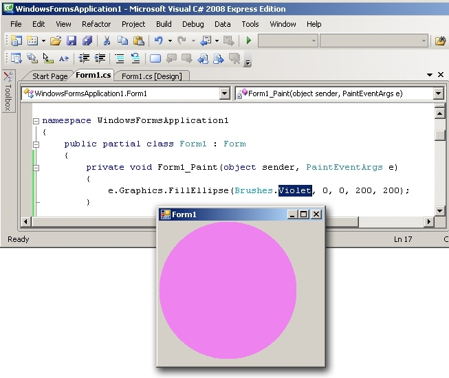Image resolution: width=449 pixels, height=378 pixels.
Task: Click the grayed Redo arrow icon
Action: (182, 41)
